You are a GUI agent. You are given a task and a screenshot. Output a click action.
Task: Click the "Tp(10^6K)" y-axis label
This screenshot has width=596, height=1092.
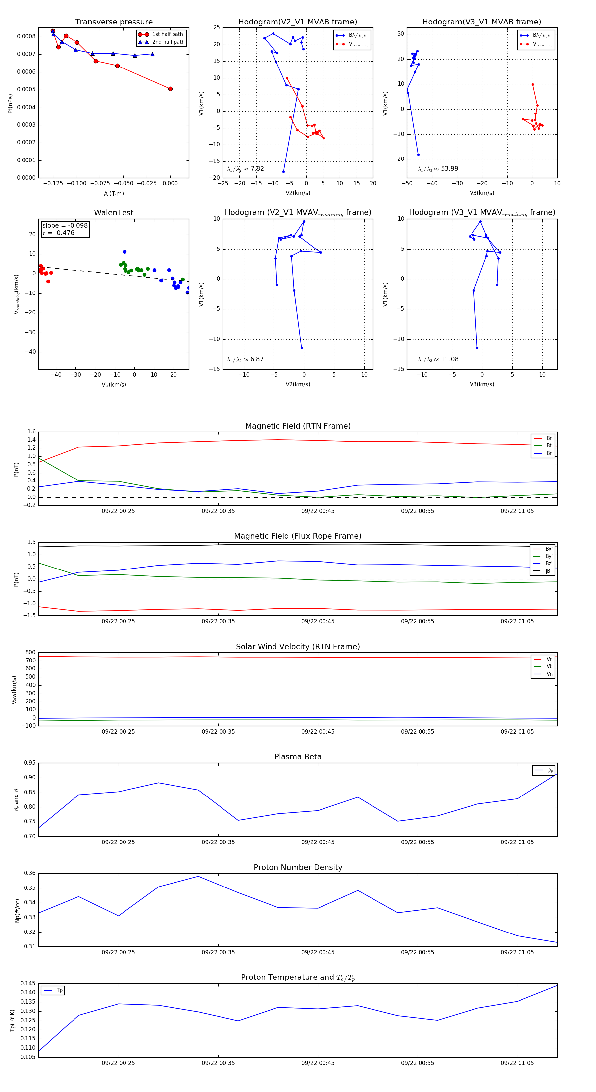[x=13, y=1021]
